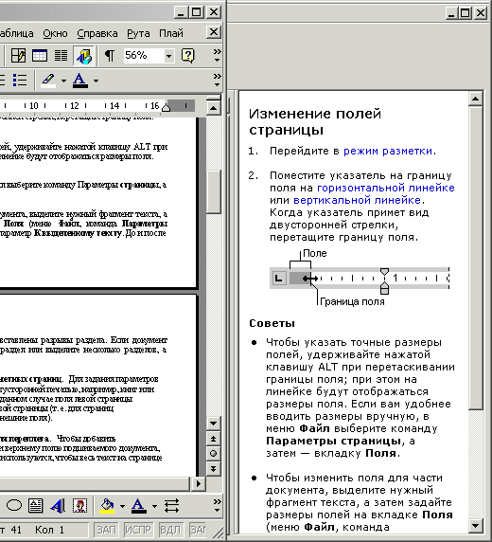Open the Справка menu

pos(97,33)
